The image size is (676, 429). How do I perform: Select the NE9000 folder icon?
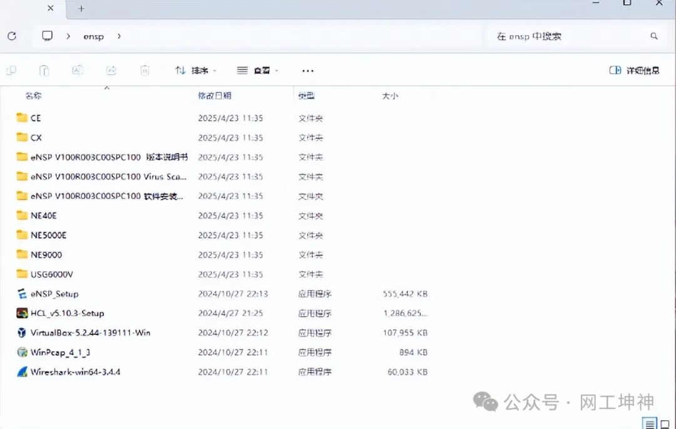(x=22, y=254)
